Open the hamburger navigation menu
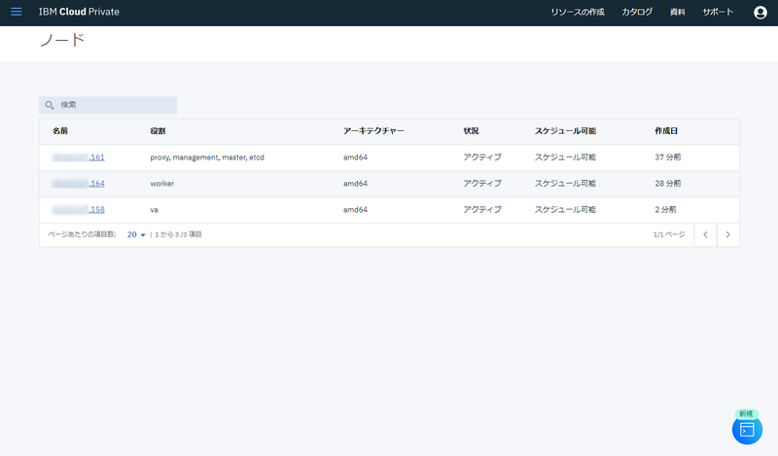This screenshot has height=456, width=778. pyautogui.click(x=17, y=12)
